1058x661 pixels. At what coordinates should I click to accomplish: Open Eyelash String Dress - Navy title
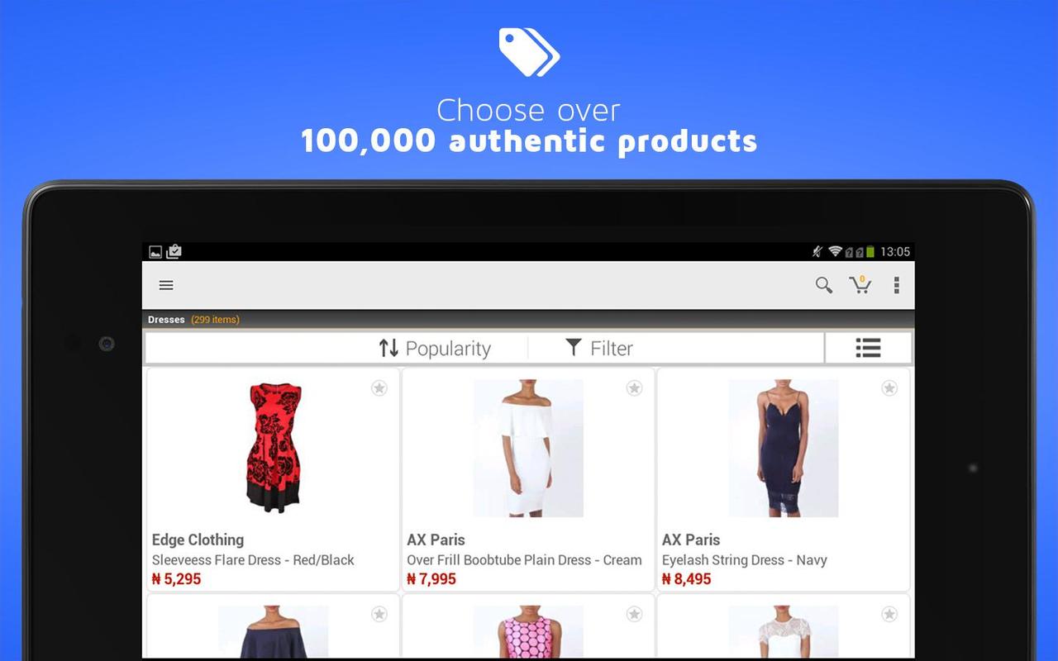coord(745,560)
